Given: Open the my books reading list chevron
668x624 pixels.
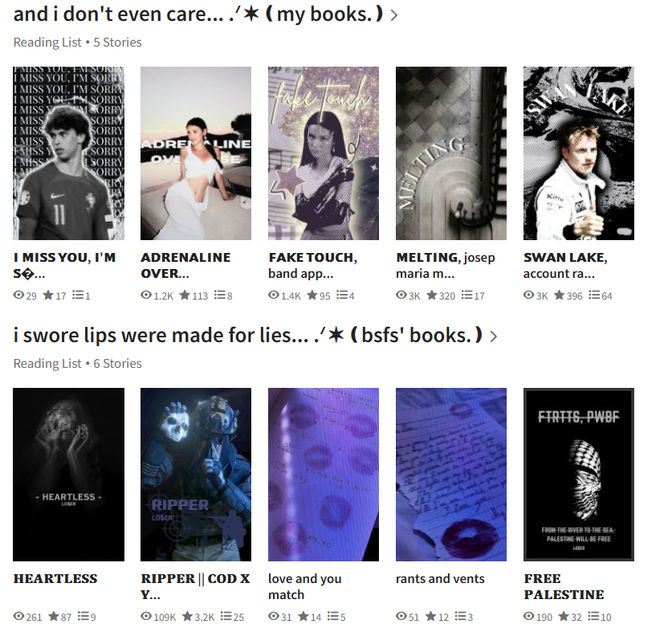Looking at the screenshot, I should [x=394, y=16].
